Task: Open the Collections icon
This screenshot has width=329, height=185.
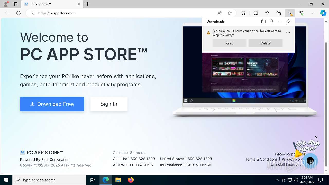Action: pos(279,13)
